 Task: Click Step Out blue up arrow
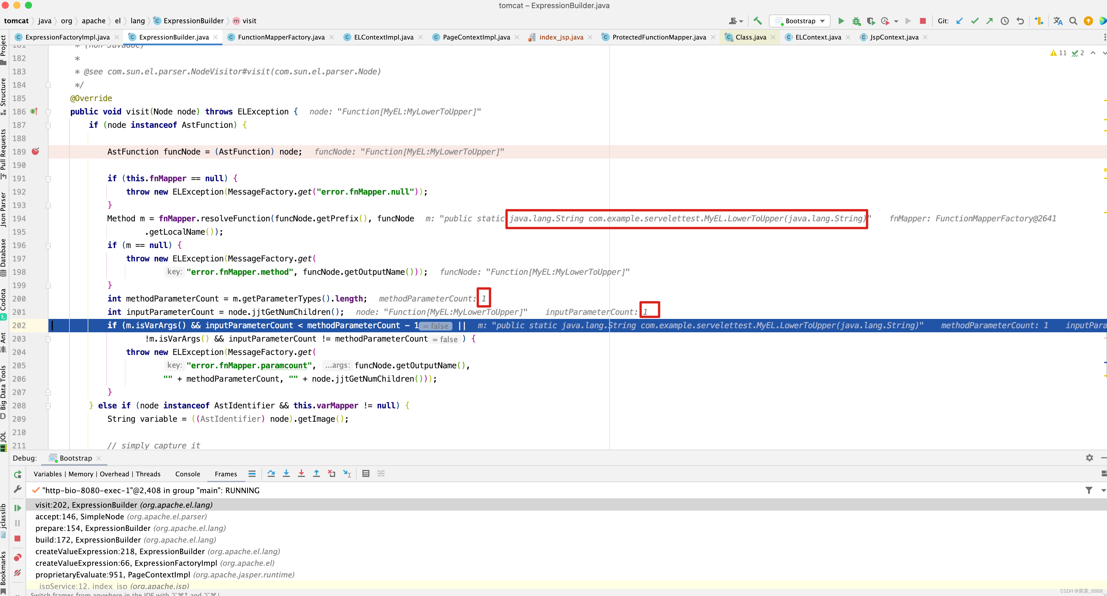(316, 473)
